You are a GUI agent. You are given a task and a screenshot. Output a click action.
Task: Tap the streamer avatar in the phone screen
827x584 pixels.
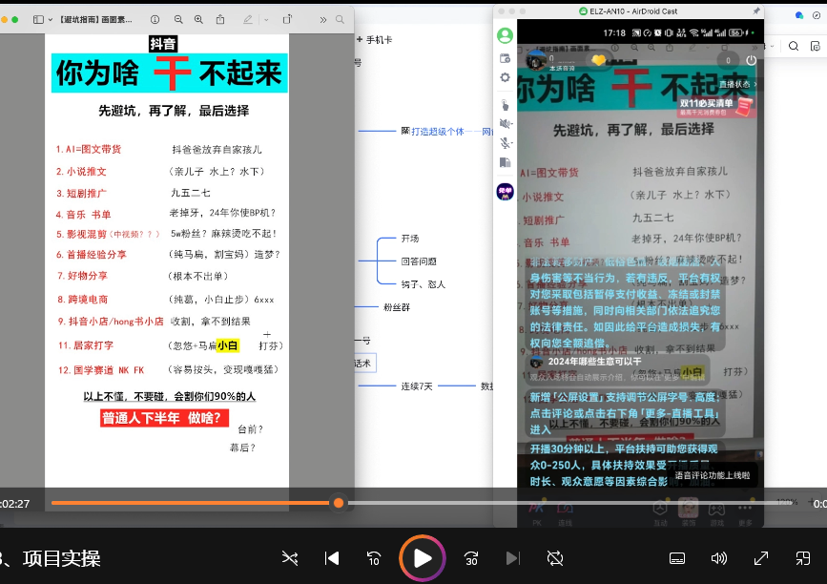click(536, 59)
